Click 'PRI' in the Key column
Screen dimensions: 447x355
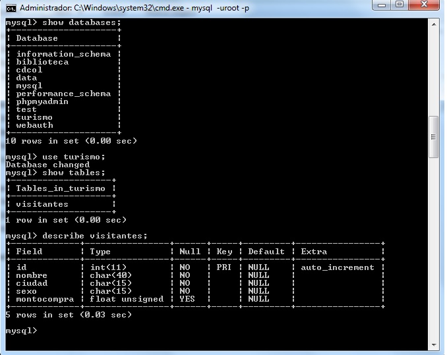coord(224,267)
